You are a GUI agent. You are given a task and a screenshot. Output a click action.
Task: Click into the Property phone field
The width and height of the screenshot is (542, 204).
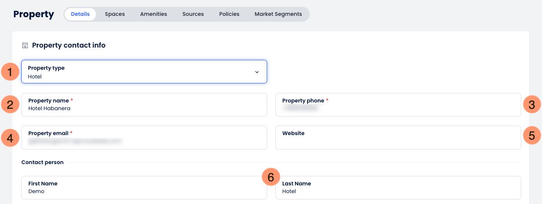click(398, 105)
